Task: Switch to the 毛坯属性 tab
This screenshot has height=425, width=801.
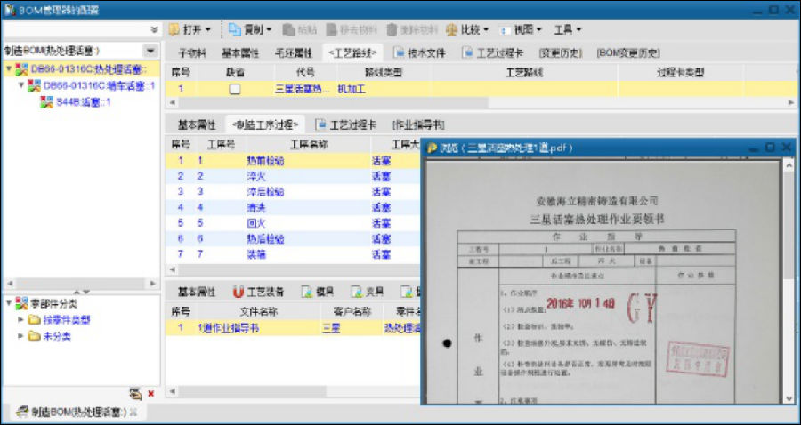Action: click(291, 53)
